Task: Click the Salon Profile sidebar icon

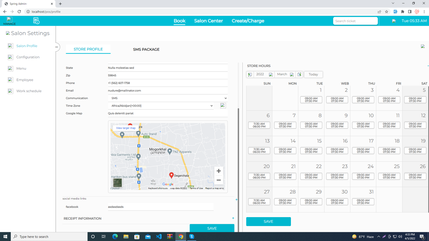Action: click(x=10, y=46)
